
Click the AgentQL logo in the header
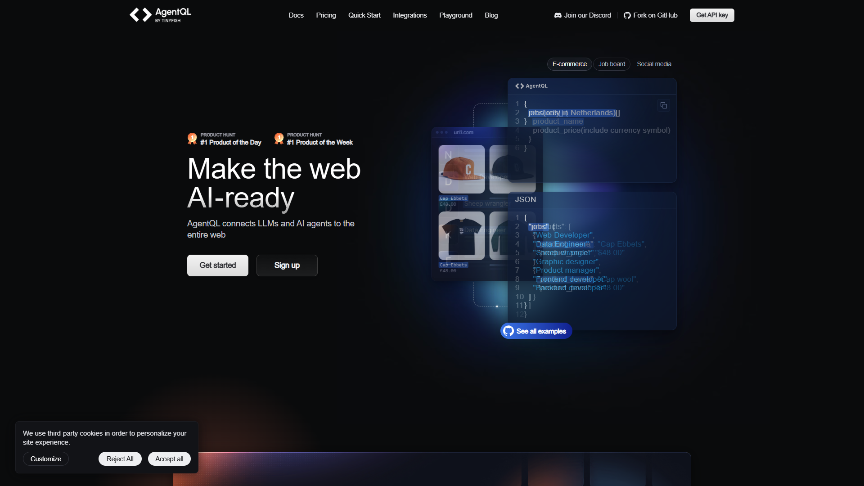(x=160, y=15)
